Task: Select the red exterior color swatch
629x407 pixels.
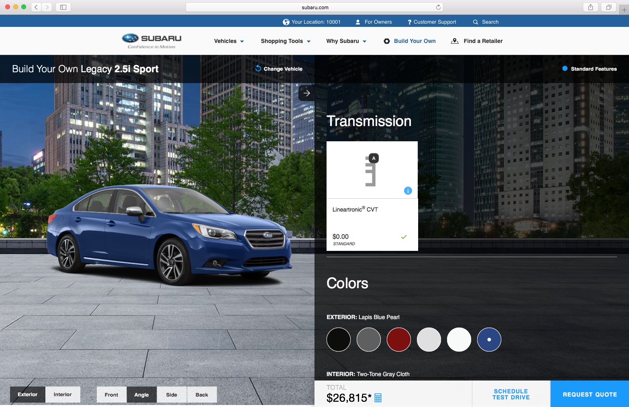Action: 399,340
